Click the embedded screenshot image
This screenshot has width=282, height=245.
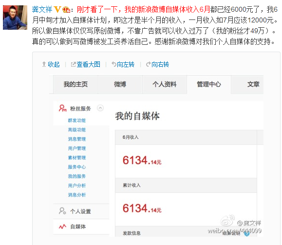156,156
